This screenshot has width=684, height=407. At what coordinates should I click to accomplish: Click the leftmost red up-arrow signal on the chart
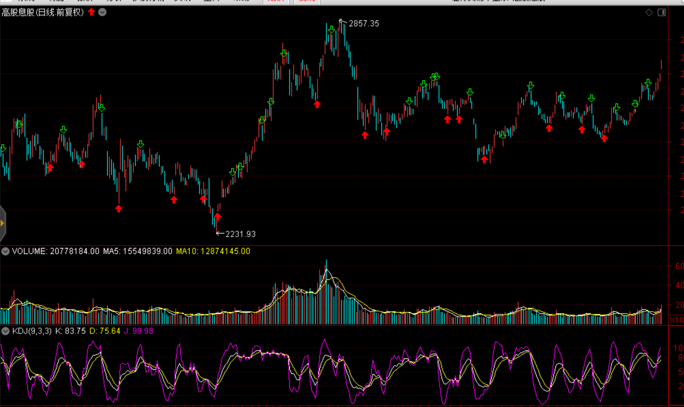tap(50, 168)
